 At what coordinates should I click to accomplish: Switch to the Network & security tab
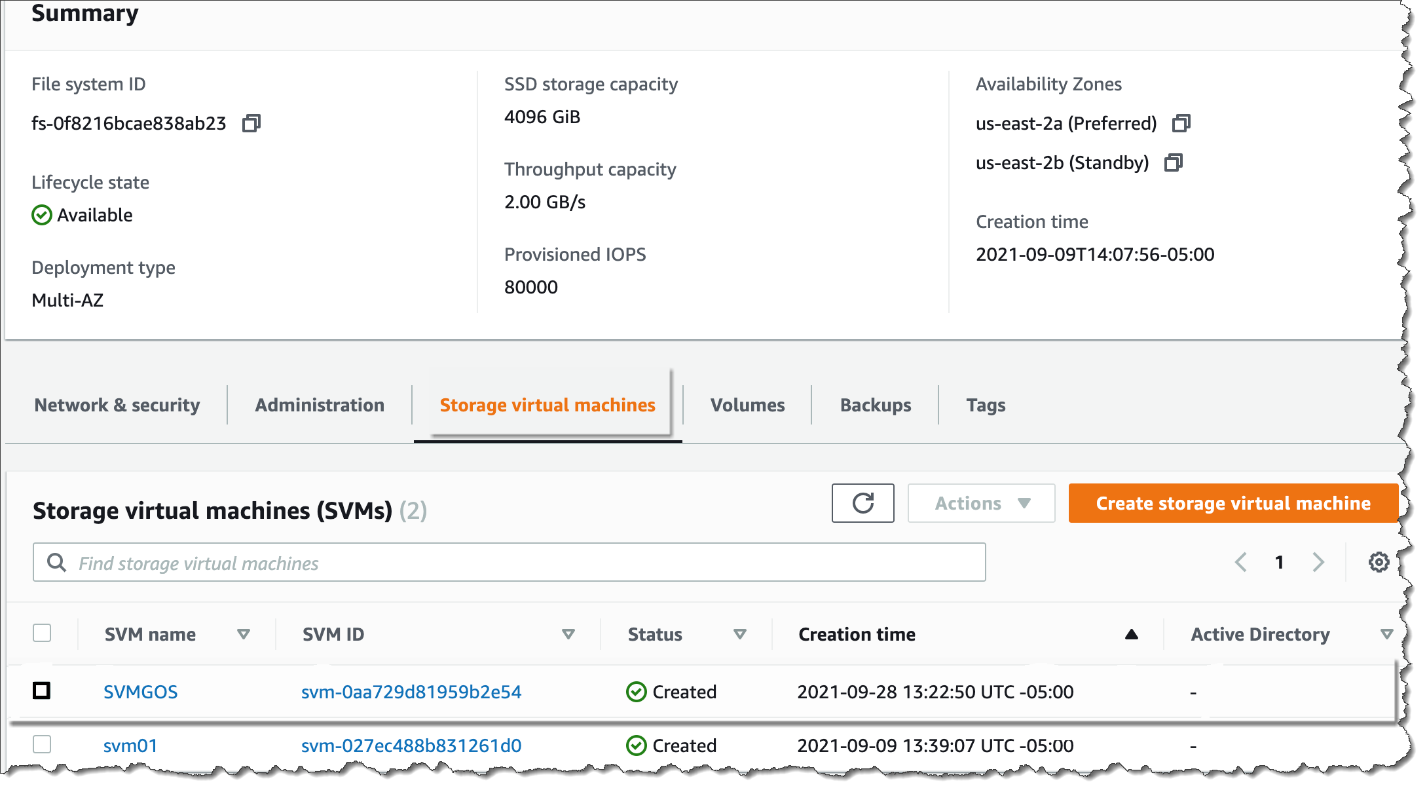tap(117, 405)
